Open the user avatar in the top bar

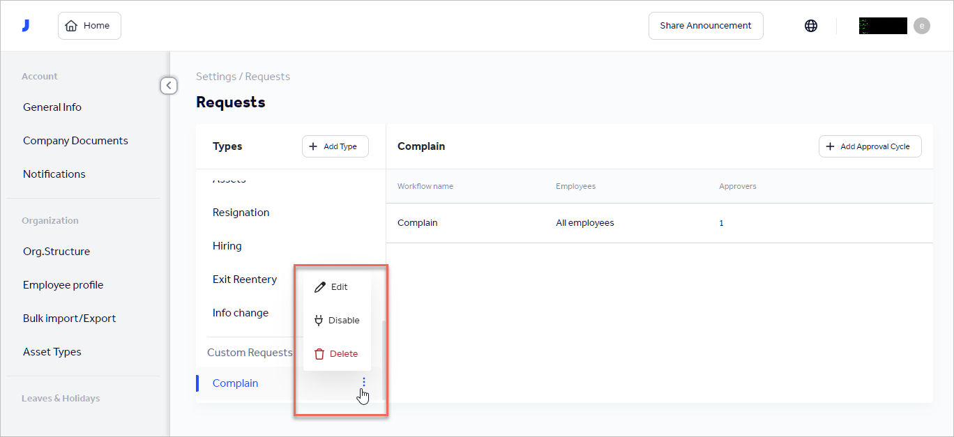[922, 25]
